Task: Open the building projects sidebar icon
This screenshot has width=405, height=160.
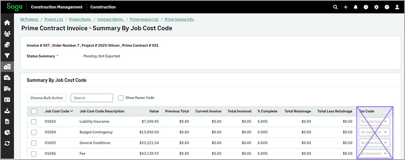Action: [7, 67]
